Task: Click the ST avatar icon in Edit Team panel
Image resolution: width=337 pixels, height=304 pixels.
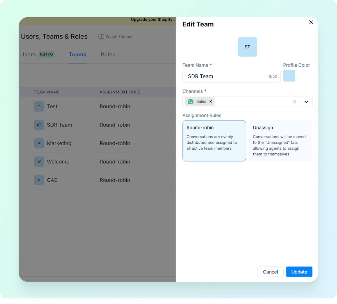Action: click(247, 47)
